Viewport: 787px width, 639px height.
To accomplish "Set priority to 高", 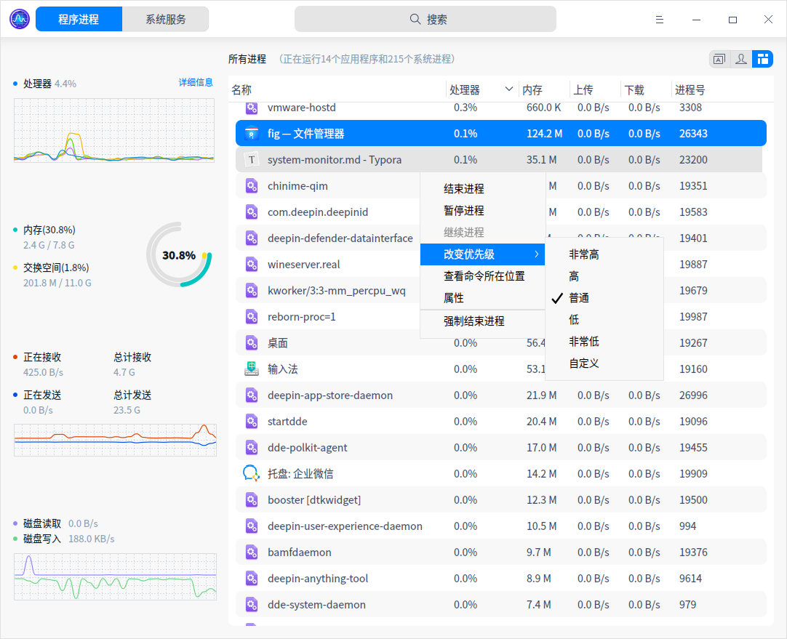I will coord(604,276).
